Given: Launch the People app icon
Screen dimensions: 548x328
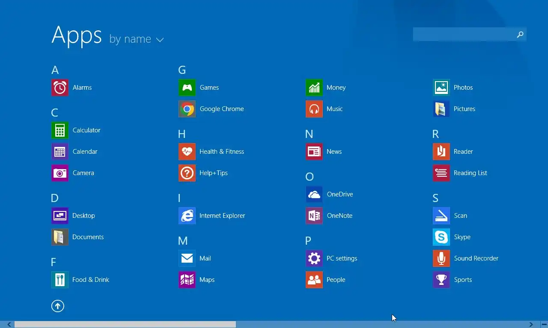Looking at the screenshot, I should (x=314, y=280).
